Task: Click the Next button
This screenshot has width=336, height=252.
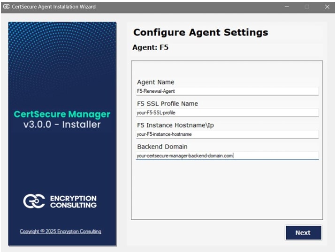Action: tap(303, 232)
